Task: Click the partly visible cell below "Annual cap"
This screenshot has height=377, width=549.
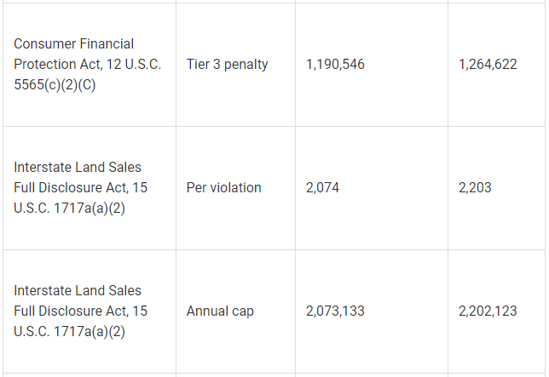Action: pos(235,374)
